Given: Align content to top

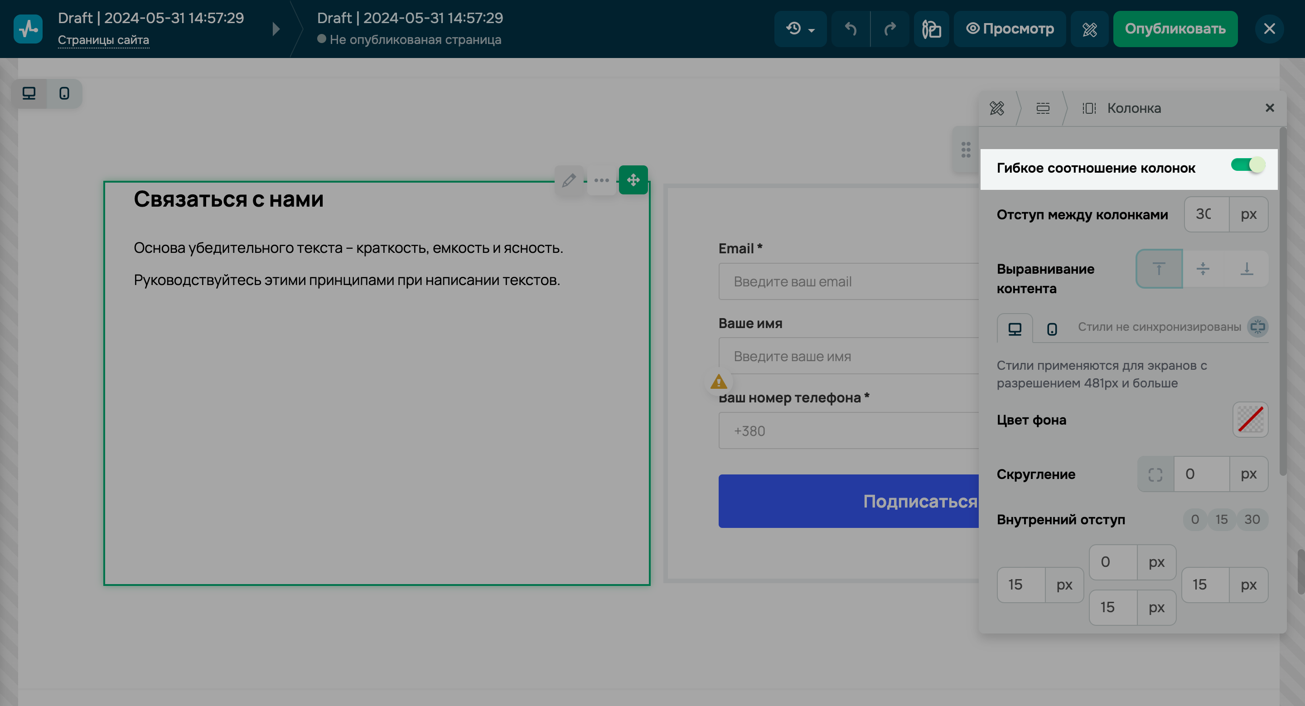Looking at the screenshot, I should pyautogui.click(x=1159, y=268).
